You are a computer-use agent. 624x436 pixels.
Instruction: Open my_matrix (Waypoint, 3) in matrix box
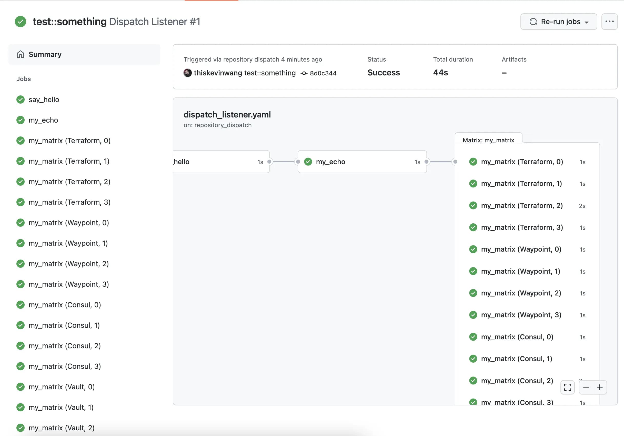point(521,315)
